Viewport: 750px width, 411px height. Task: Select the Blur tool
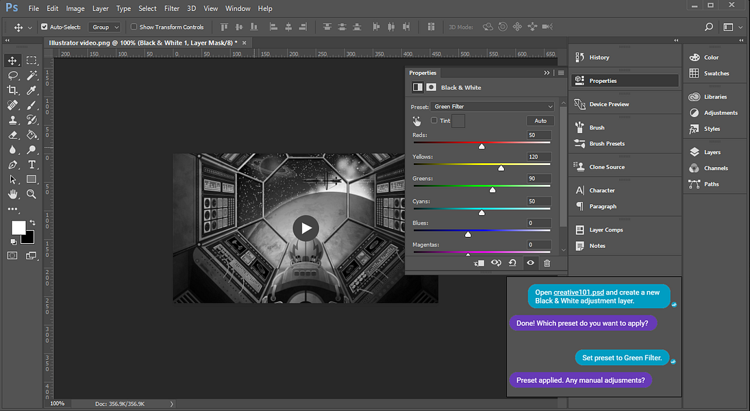(x=12, y=150)
